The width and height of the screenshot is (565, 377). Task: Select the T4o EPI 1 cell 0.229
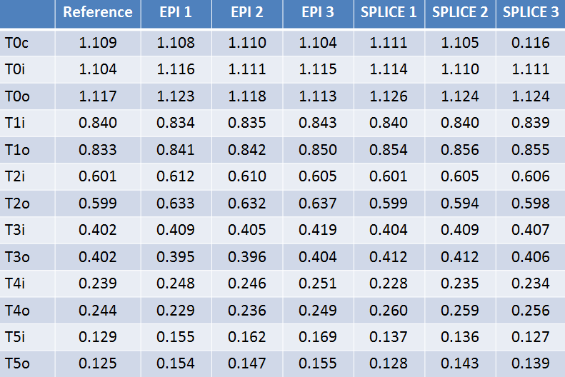[x=176, y=311]
